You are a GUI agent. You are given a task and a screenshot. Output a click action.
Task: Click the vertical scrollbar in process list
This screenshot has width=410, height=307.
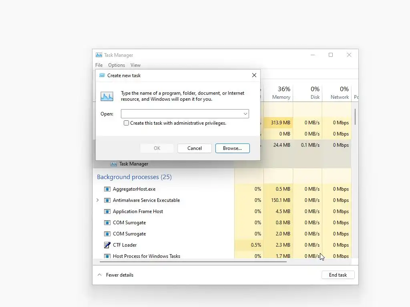[x=355, y=117]
